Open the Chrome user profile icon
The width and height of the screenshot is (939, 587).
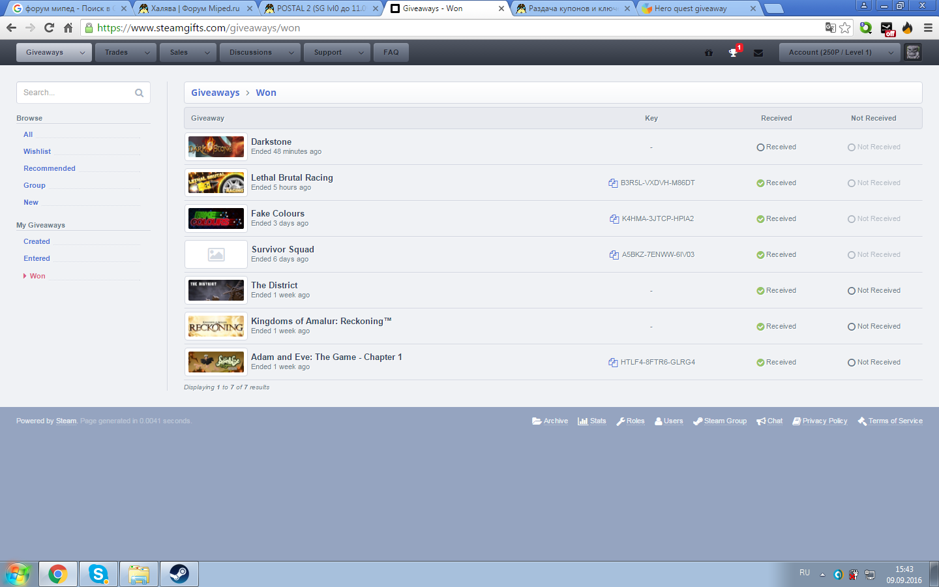click(864, 6)
